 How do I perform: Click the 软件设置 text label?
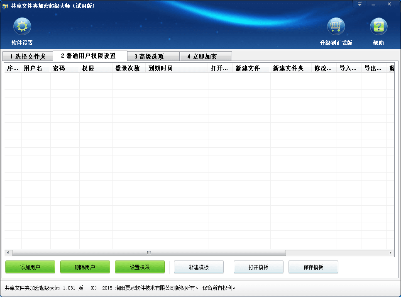22,43
